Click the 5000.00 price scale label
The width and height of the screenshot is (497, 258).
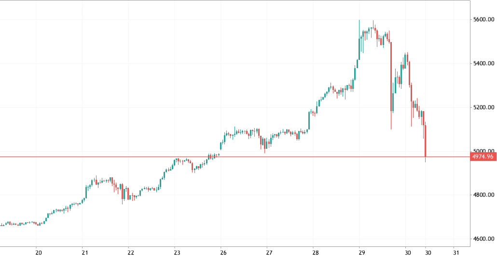(x=484, y=151)
